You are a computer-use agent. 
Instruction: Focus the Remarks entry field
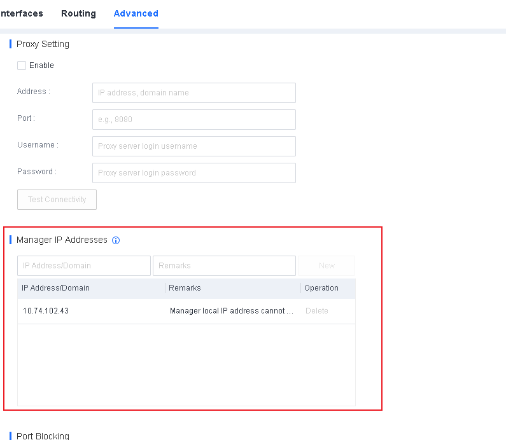tap(224, 266)
